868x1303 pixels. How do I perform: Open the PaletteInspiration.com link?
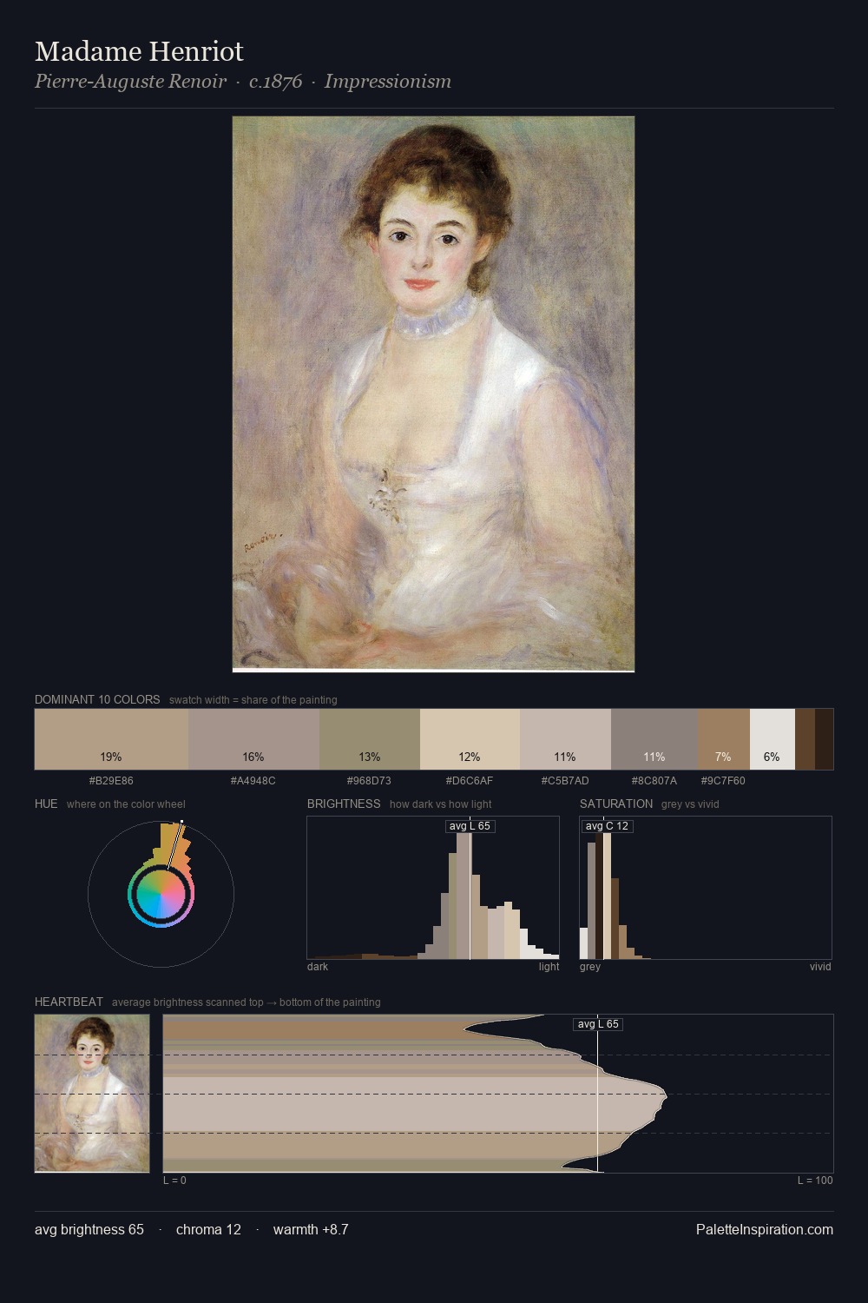(x=765, y=1230)
